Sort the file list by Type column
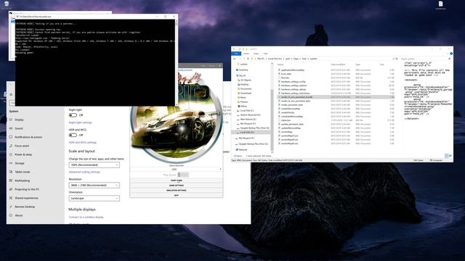The image size is (465, 261). click(x=358, y=65)
